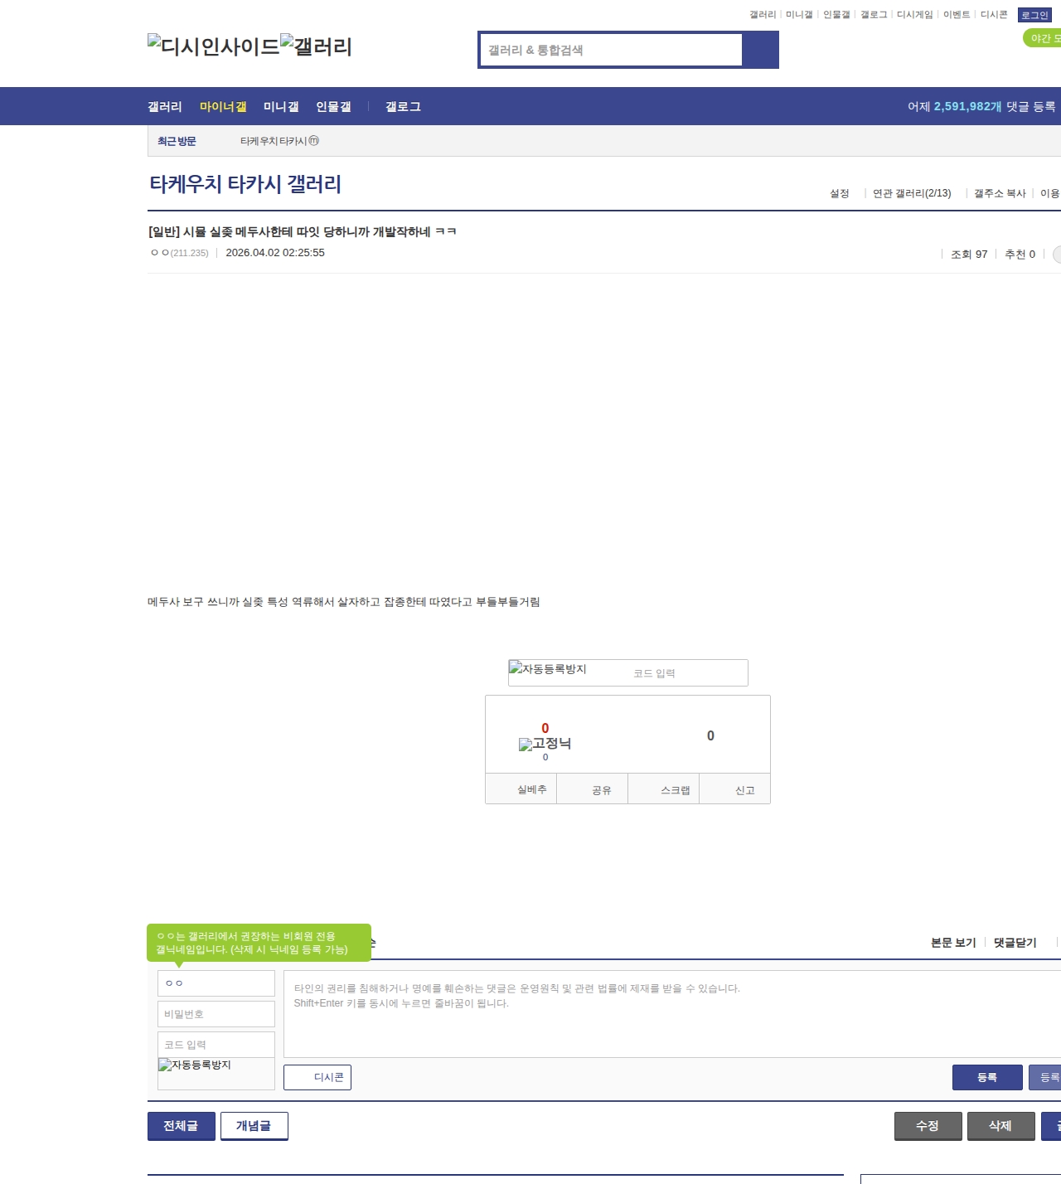Viewport: 1061px width, 1184px height.
Task: Select 갤로그 in the blue navigation bar
Action: click(403, 107)
